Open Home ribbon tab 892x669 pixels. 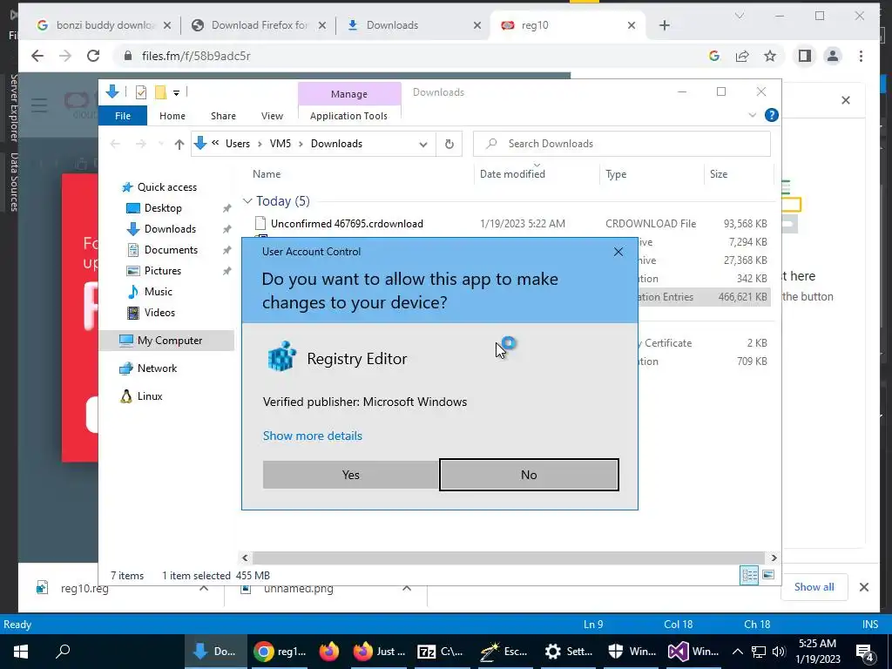coord(172,116)
